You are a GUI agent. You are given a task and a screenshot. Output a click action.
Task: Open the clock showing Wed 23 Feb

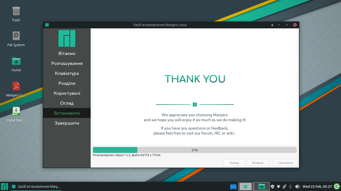coord(317,186)
